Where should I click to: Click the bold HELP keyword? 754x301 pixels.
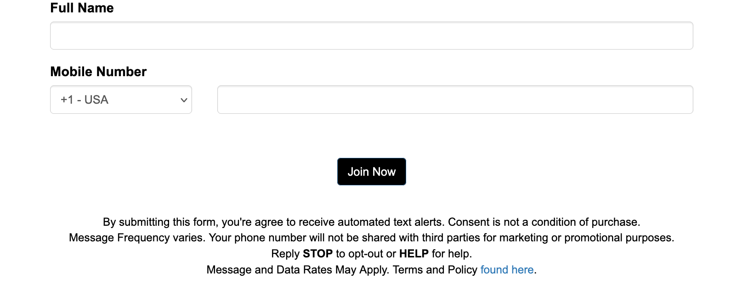tap(414, 254)
